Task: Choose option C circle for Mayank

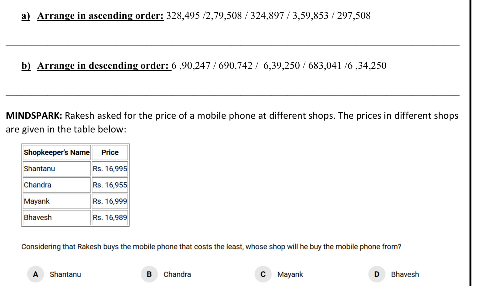Action: click(x=263, y=274)
